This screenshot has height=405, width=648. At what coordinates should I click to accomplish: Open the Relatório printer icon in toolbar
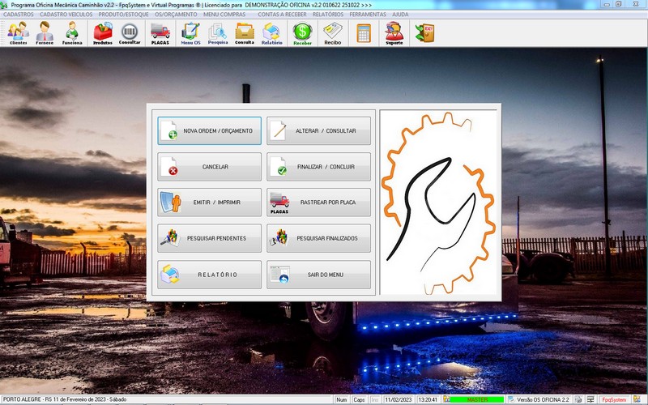pos(271,33)
